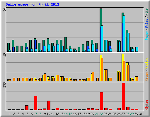Click the top chart's maximum value 30
The height and width of the screenshot is (117, 150).
tap(4, 10)
